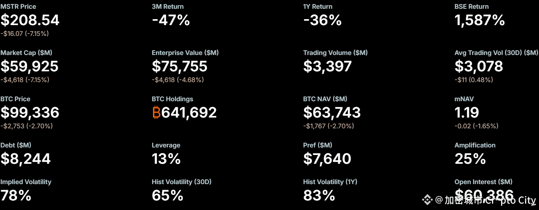Click the Binance logo in watermark
The width and height of the screenshot is (539, 210).
[427, 200]
